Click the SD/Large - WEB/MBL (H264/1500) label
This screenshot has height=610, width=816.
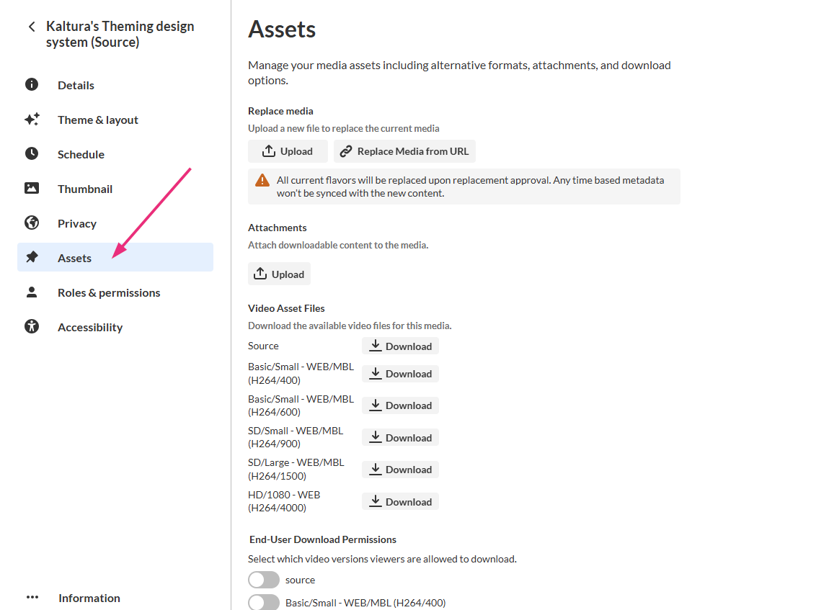(x=296, y=469)
